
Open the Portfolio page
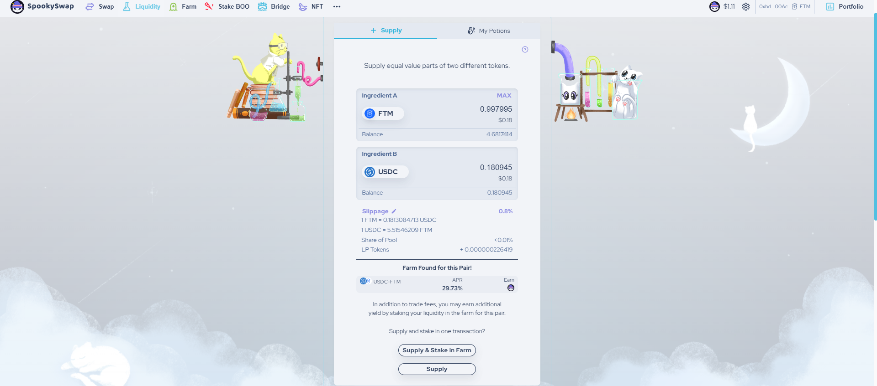tap(845, 6)
